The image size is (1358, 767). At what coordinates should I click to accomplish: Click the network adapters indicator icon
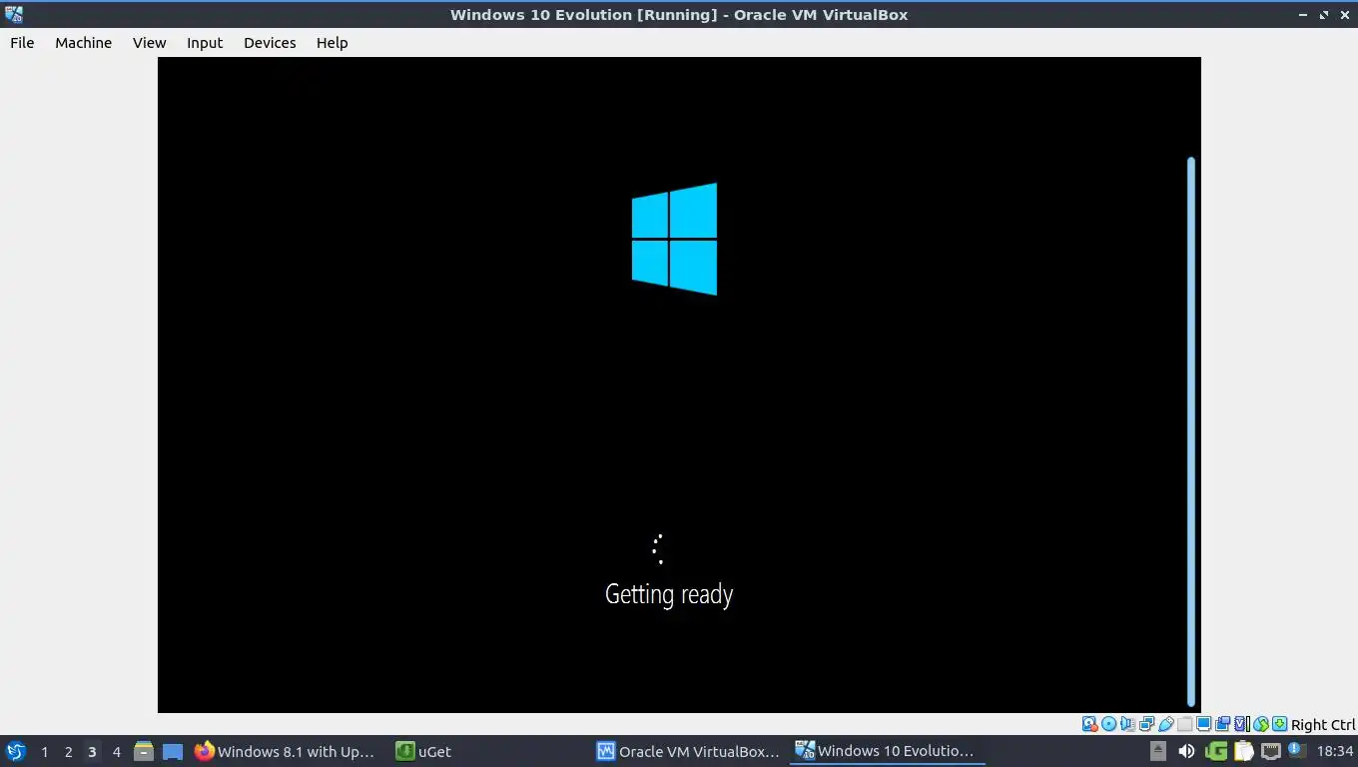point(1146,724)
